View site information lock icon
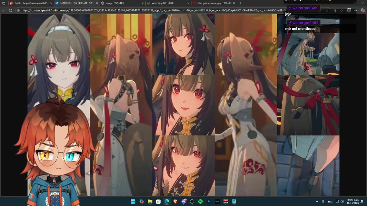Viewport: 367px width, 206px height. pyautogui.click(x=18, y=10)
